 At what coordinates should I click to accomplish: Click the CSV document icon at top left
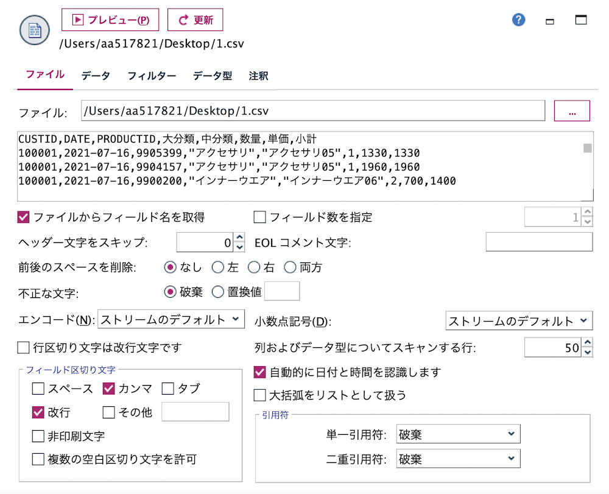pos(34,30)
